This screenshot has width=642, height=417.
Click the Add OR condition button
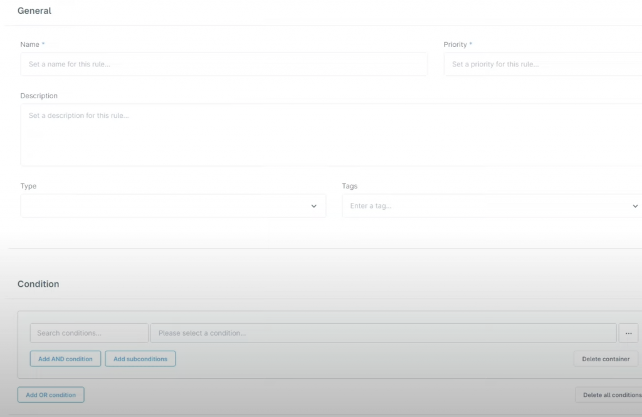51,394
